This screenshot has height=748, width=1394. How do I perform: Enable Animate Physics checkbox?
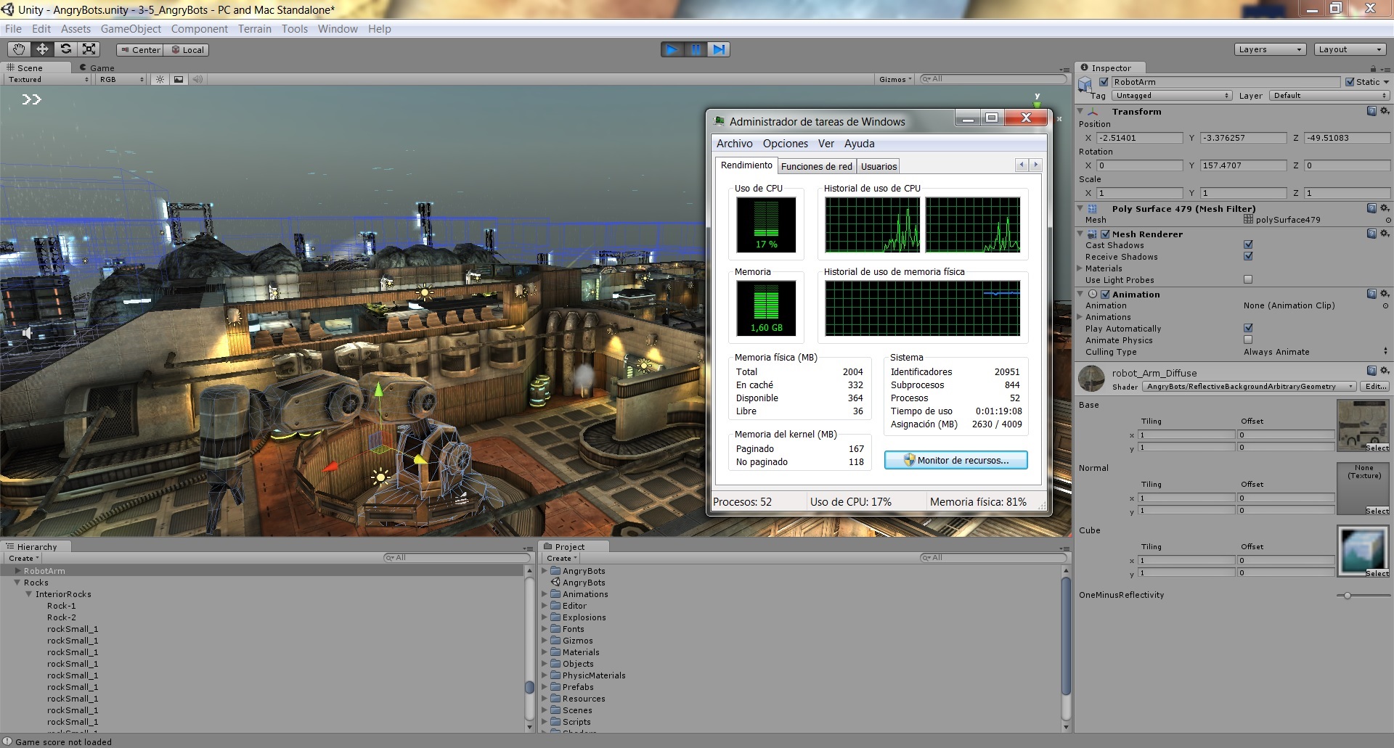point(1248,340)
